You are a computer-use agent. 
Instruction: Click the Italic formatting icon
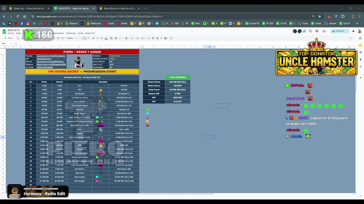[x=98, y=38]
